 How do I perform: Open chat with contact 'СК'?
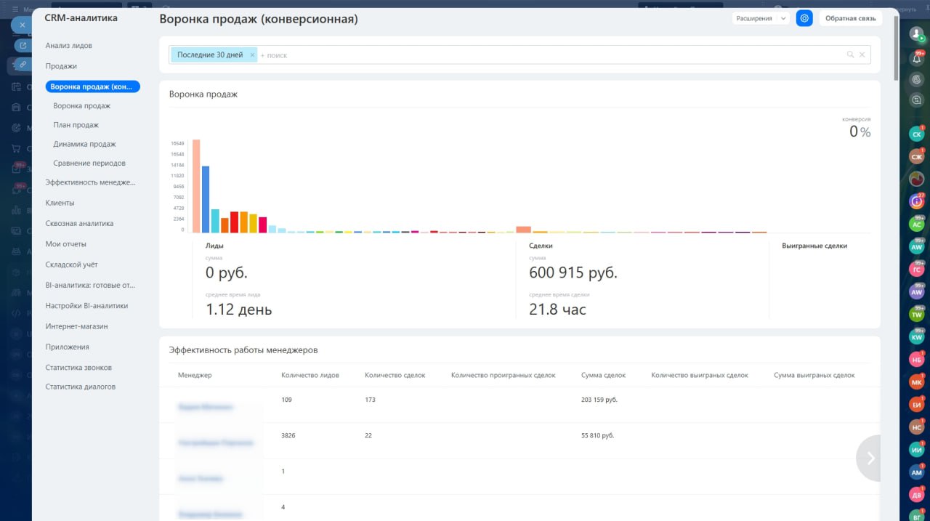(916, 134)
